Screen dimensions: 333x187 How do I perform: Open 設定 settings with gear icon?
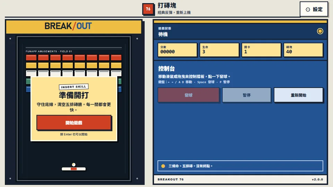(x=314, y=9)
